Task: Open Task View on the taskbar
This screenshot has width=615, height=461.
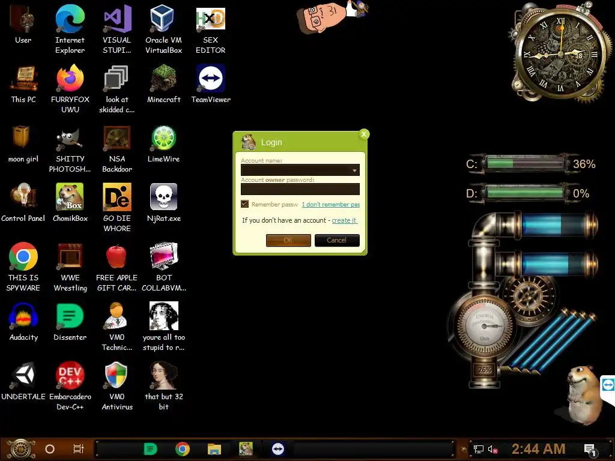Action: [79, 449]
